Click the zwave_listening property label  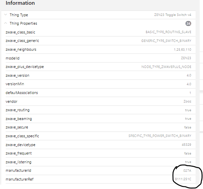click(x=19, y=162)
